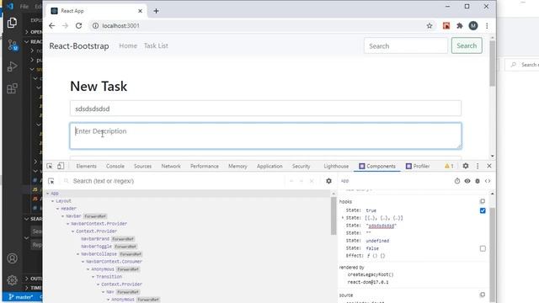Click the green Search button
This screenshot has height=303, width=539.
pyautogui.click(x=467, y=45)
